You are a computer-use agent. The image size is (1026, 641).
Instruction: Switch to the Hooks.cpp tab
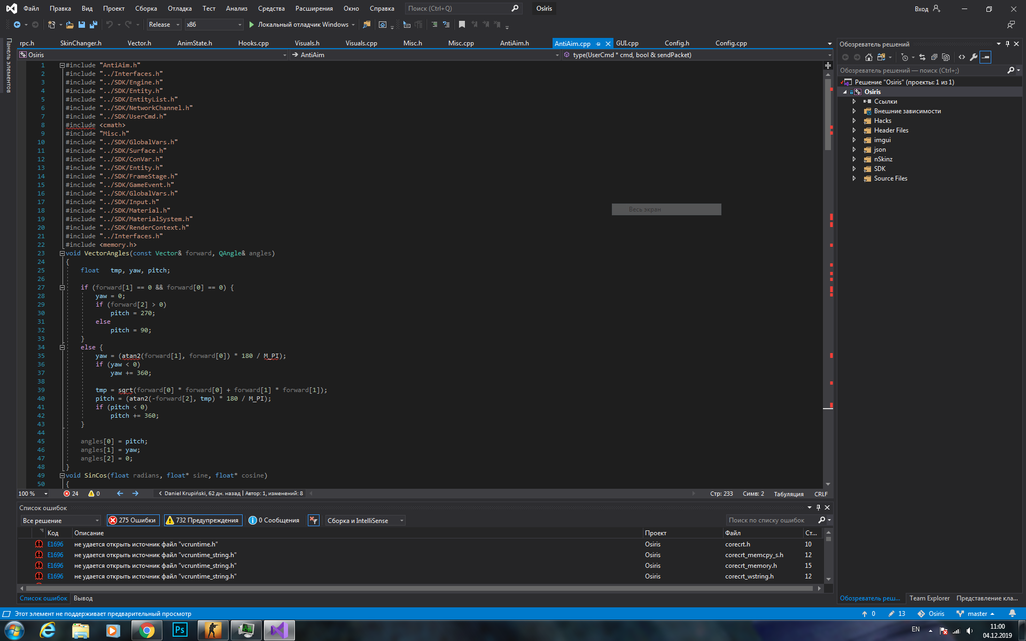tap(253, 43)
